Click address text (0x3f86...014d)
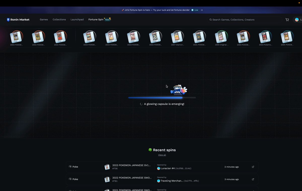 point(183,168)
